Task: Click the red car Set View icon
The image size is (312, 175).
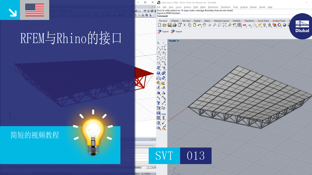Action: 245,25
